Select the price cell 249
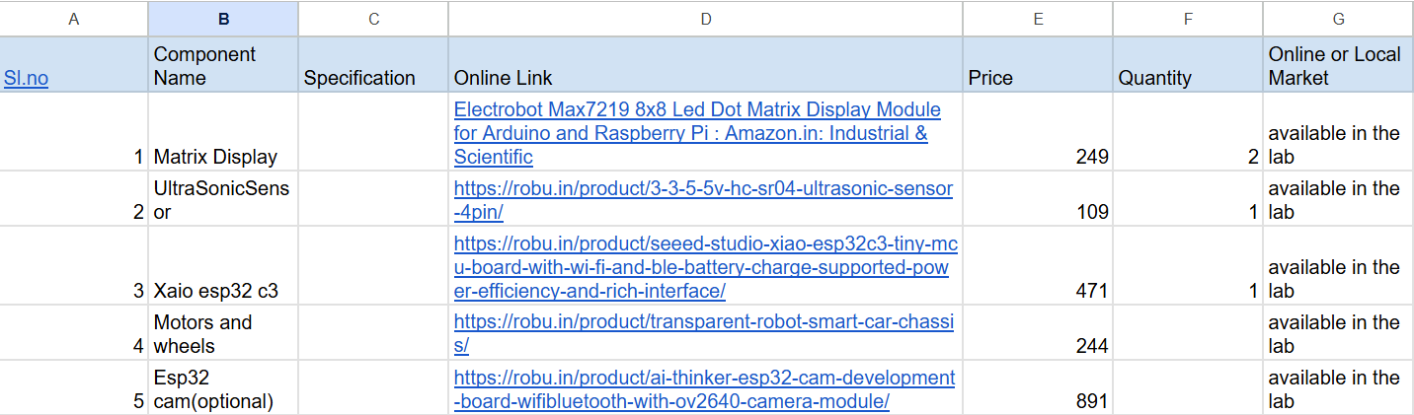Screen dimensions: 1414x415 pos(1038,132)
